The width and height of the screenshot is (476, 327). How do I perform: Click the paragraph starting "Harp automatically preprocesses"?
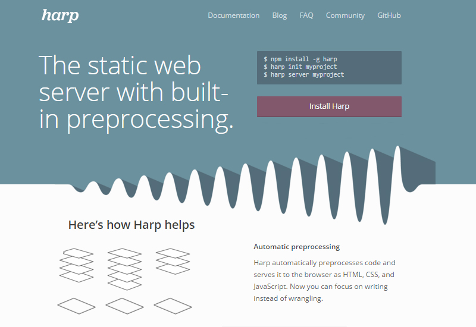(x=324, y=280)
